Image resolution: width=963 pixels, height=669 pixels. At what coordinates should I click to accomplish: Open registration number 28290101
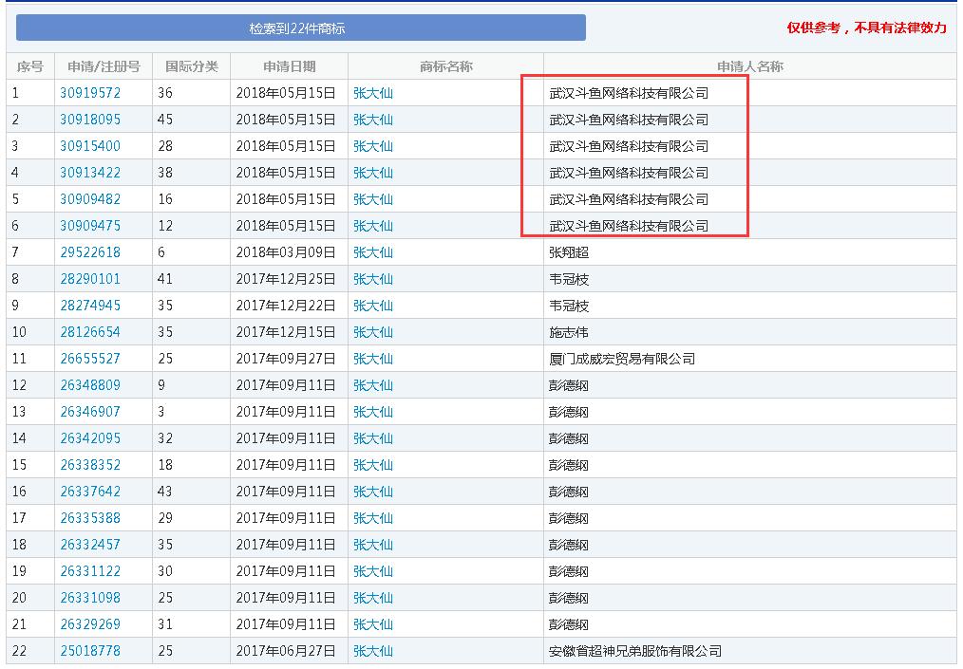pyautogui.click(x=90, y=279)
